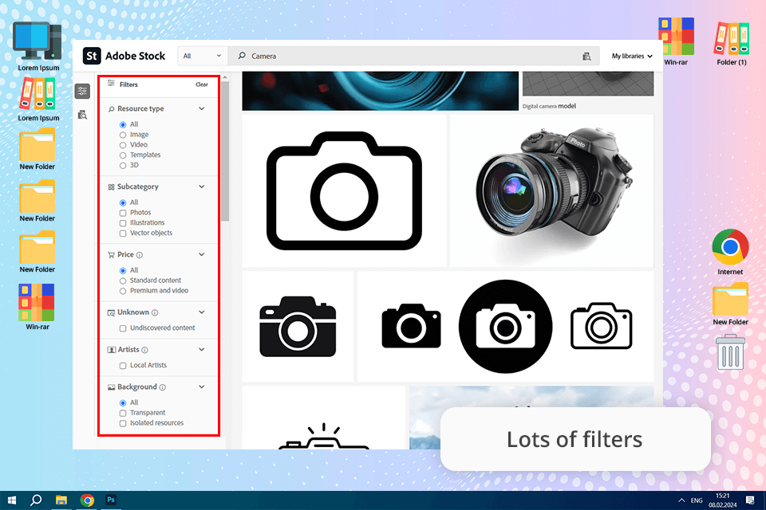Open find similar icon in left sidebar
Screen dimensions: 766x510
(x=82, y=116)
